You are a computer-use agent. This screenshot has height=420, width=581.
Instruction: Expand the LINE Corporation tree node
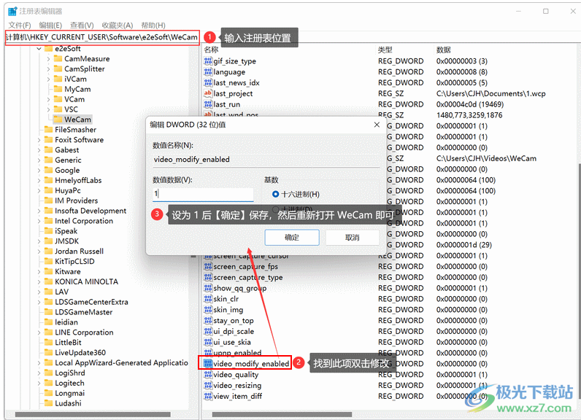point(39,332)
